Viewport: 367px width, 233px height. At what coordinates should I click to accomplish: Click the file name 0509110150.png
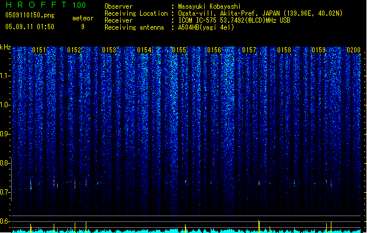coord(30,15)
